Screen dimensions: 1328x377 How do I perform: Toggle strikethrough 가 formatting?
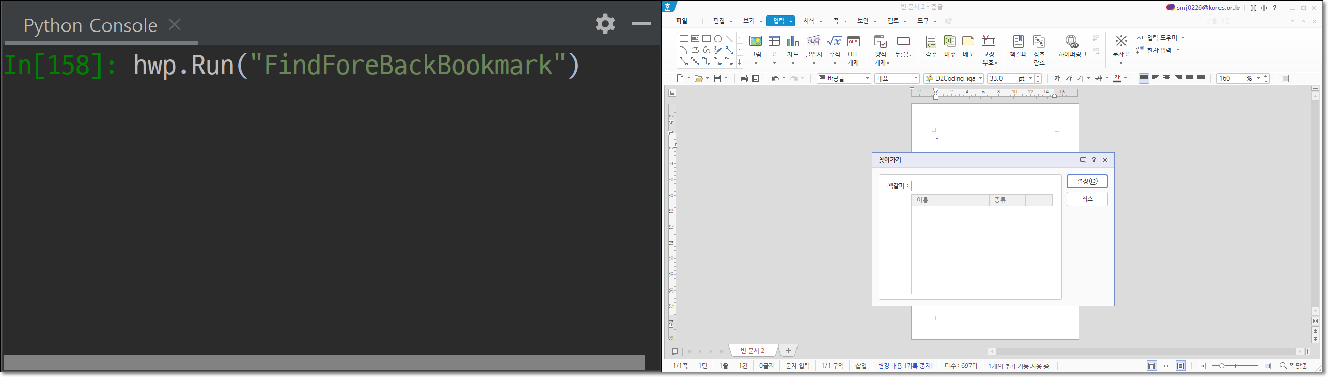coord(1098,78)
